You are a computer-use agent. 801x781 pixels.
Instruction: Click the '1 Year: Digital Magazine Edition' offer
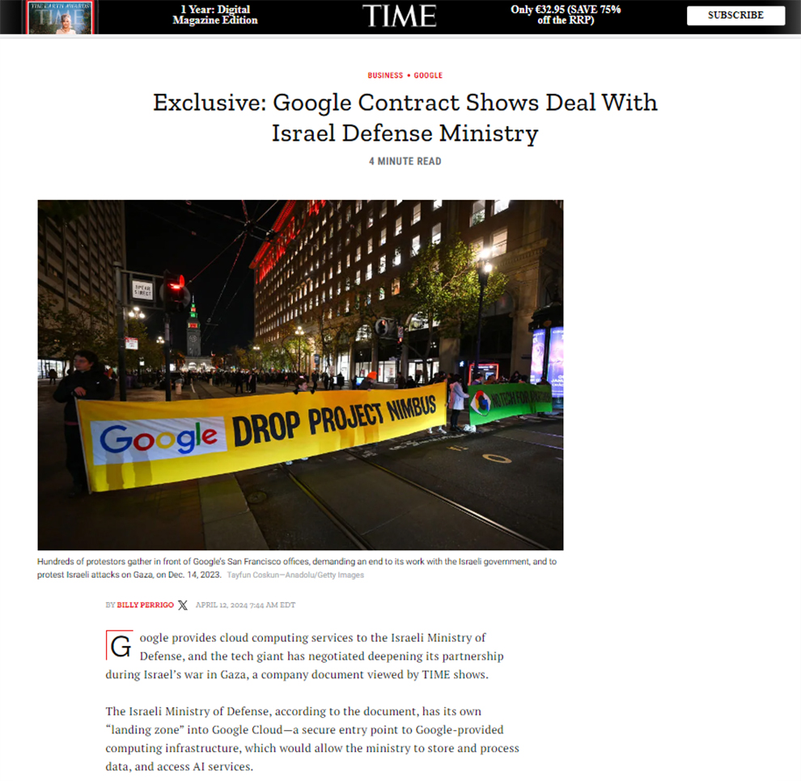pyautogui.click(x=215, y=15)
